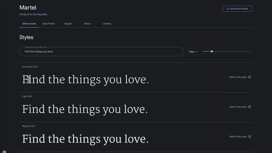Select this style for Light 300
272x153 pixels.
coord(240,107)
